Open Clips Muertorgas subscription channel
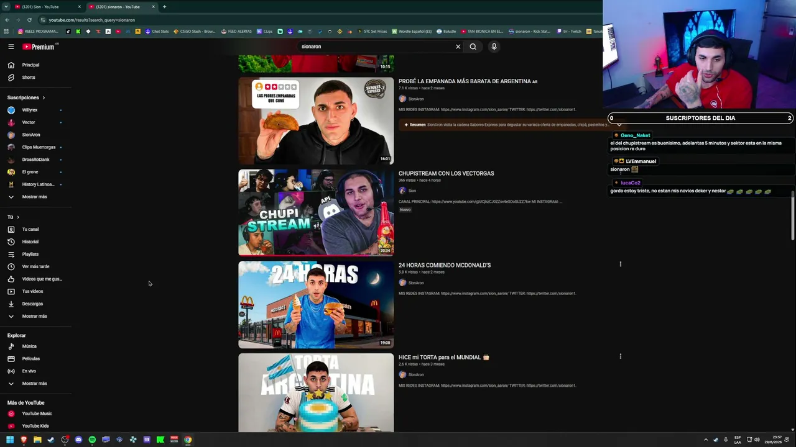The image size is (796, 447). coord(35,147)
